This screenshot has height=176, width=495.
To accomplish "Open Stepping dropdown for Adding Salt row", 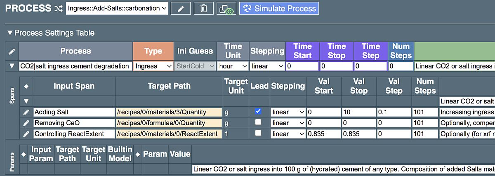I will [288, 112].
